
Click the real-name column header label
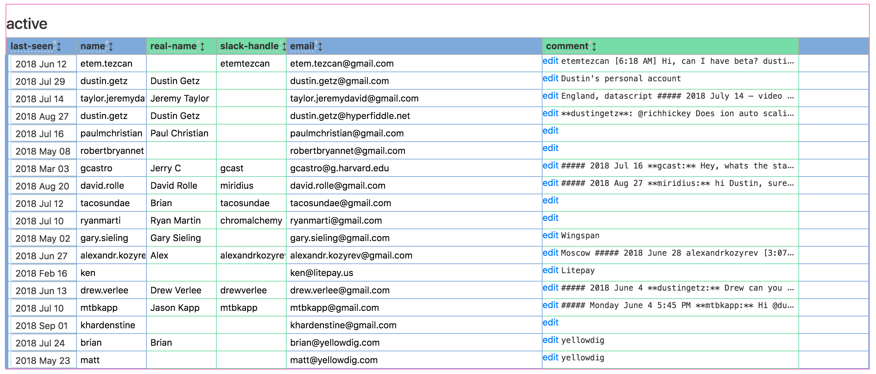173,46
